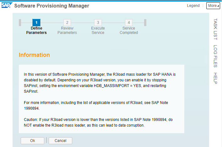222x147 pixels.
Task: Open the LOG FILES side tab
Action: 215,56
